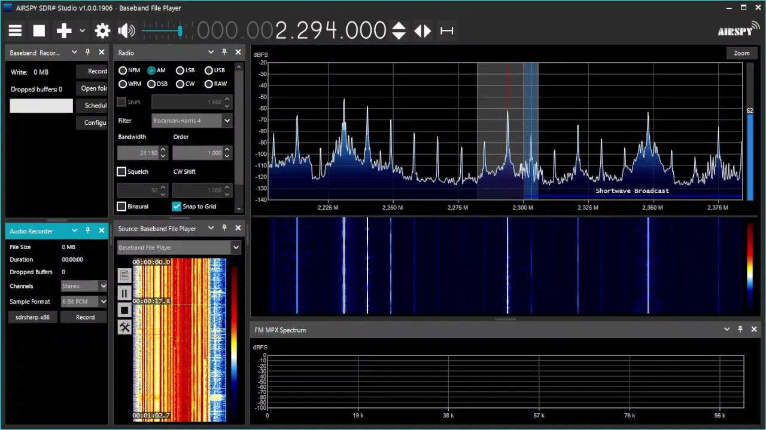The image size is (766, 430).
Task: Open the Audio Recorder panel options chevron
Action: click(74, 231)
